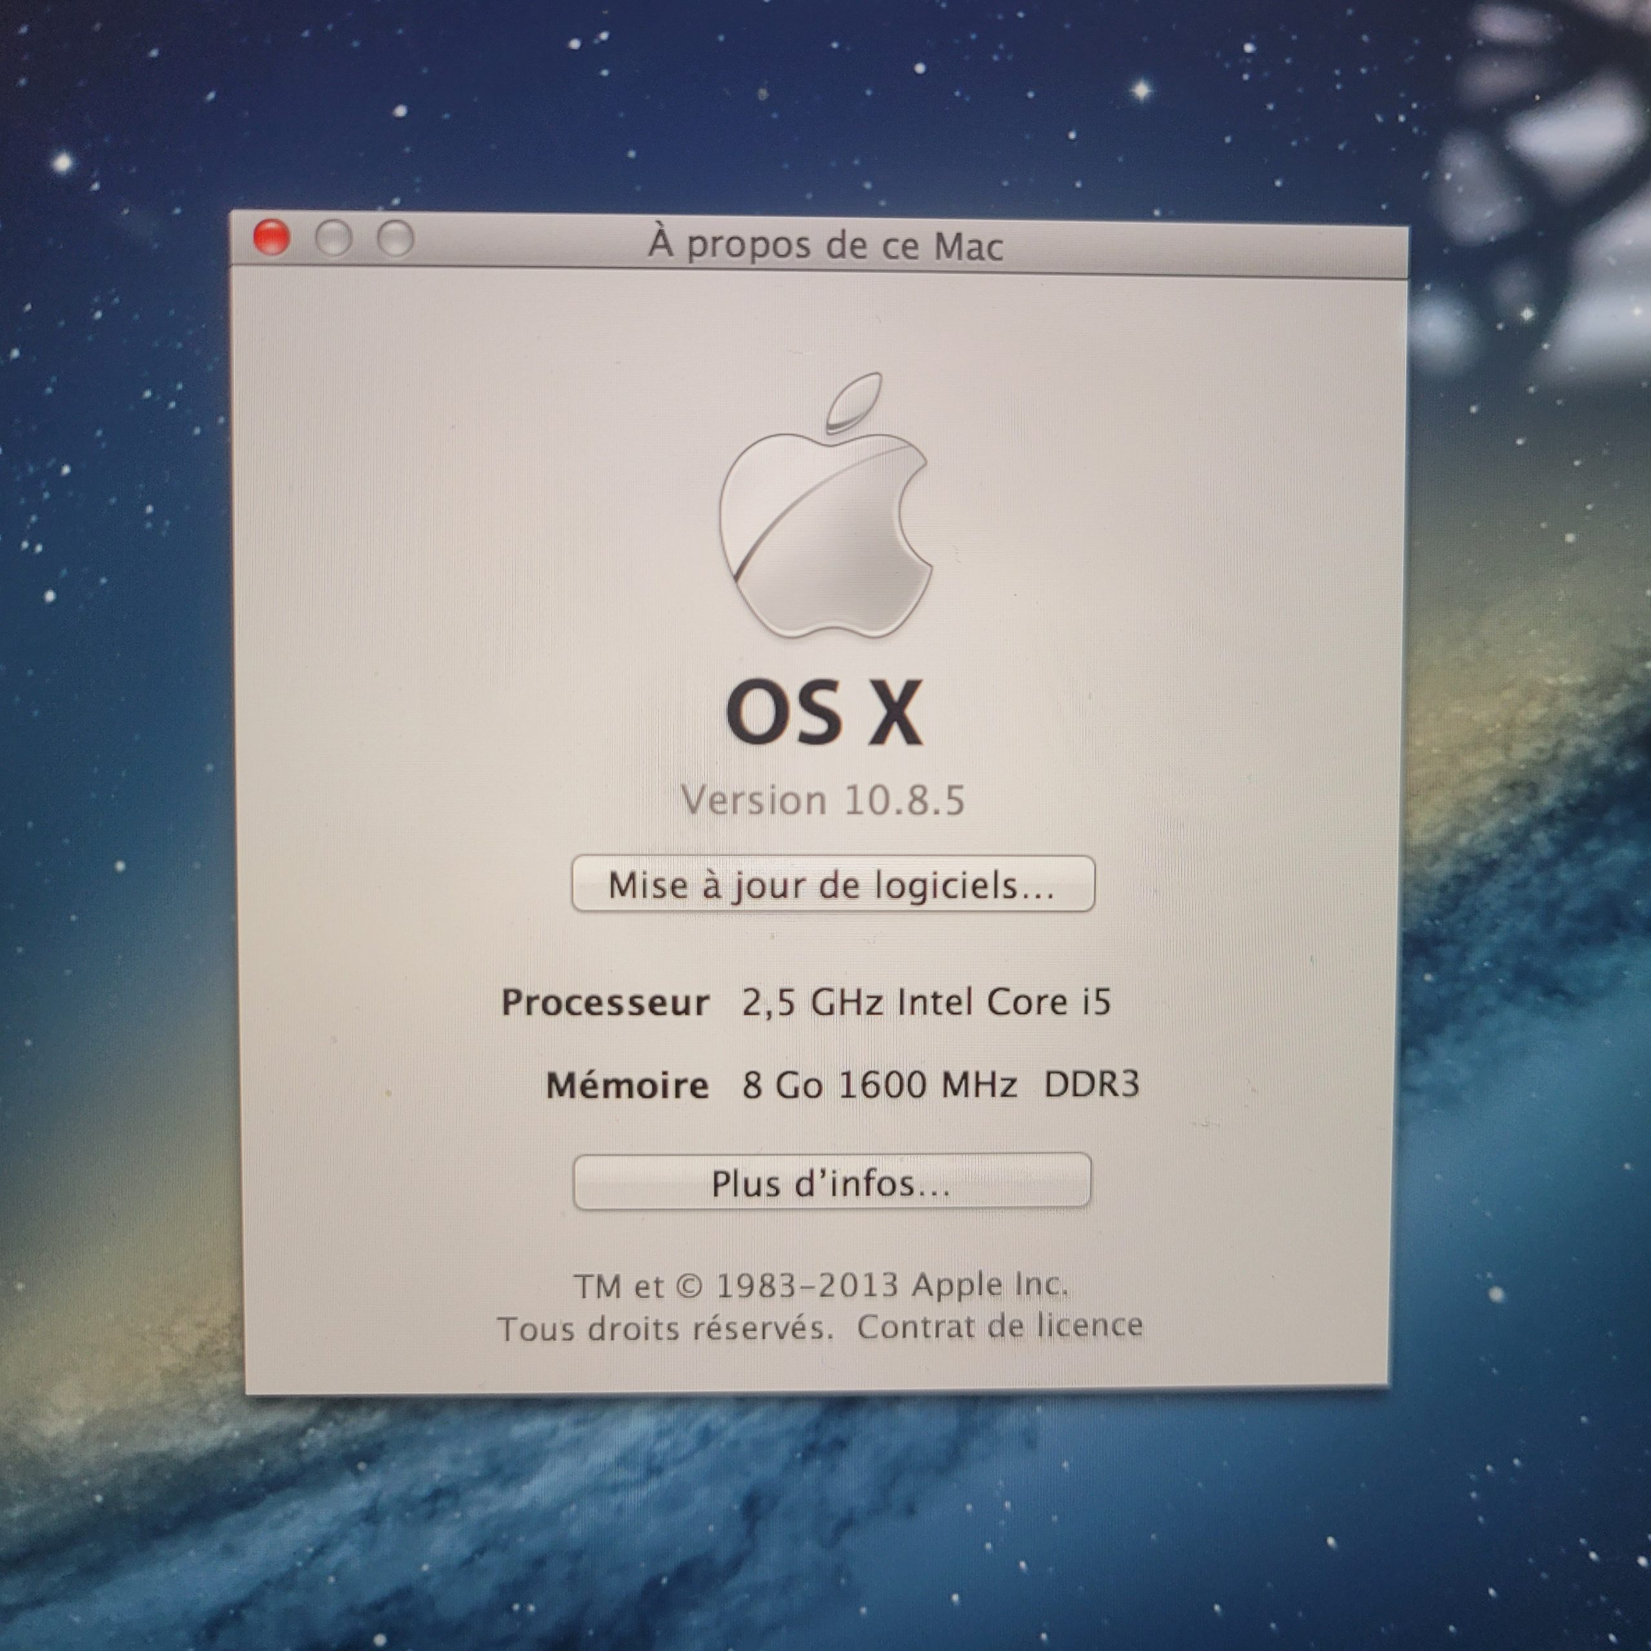The width and height of the screenshot is (1651, 1651).
Task: Click the À propos de ce Mac title bar
Action: click(x=825, y=246)
